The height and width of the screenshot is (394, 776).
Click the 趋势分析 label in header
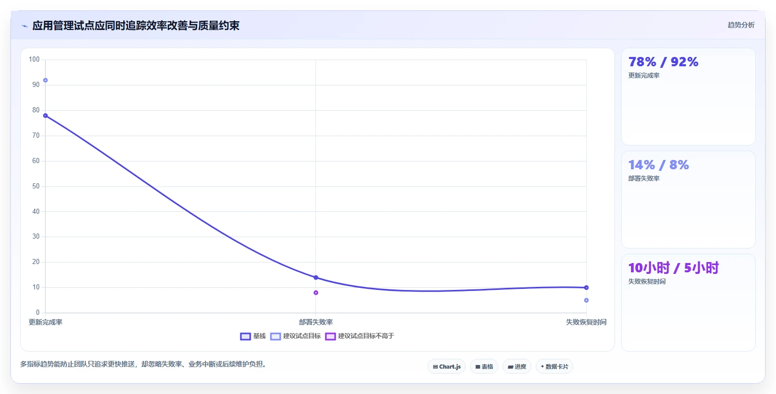pos(741,25)
